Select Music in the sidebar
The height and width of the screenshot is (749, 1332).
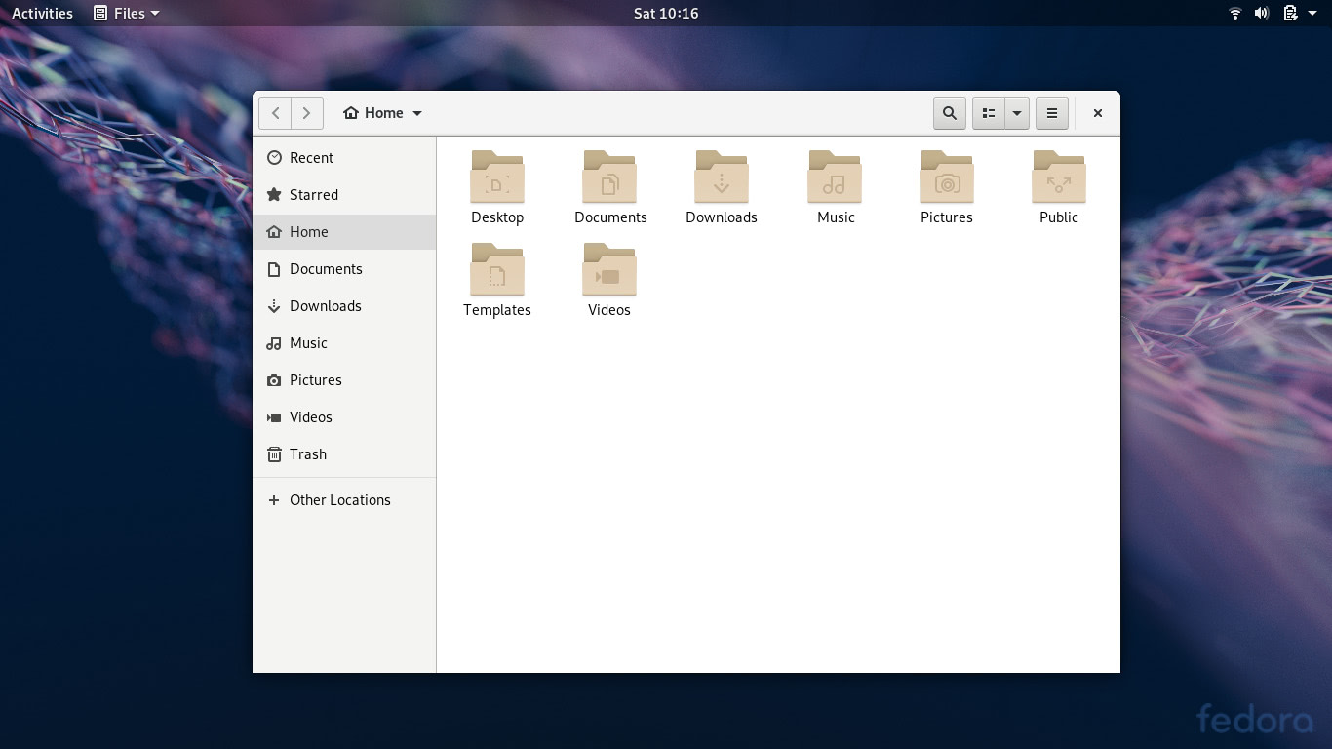tap(308, 342)
